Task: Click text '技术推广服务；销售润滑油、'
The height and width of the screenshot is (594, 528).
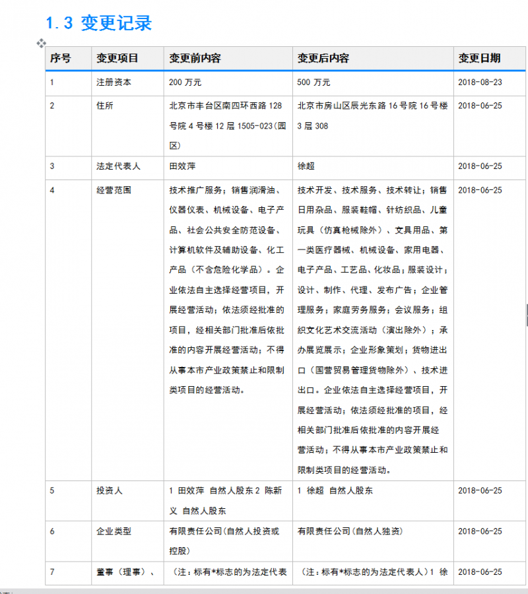Action: point(225,190)
